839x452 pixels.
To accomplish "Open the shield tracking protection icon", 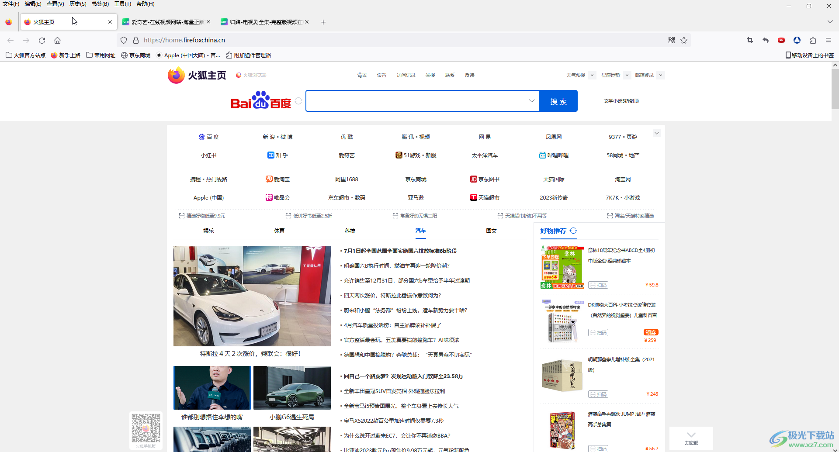I will pos(124,40).
